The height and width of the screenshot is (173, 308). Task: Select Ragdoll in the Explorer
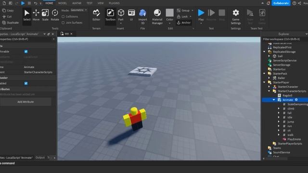287,96
